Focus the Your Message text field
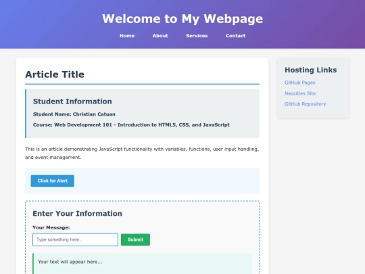This screenshot has height=274, width=365. 75,239
